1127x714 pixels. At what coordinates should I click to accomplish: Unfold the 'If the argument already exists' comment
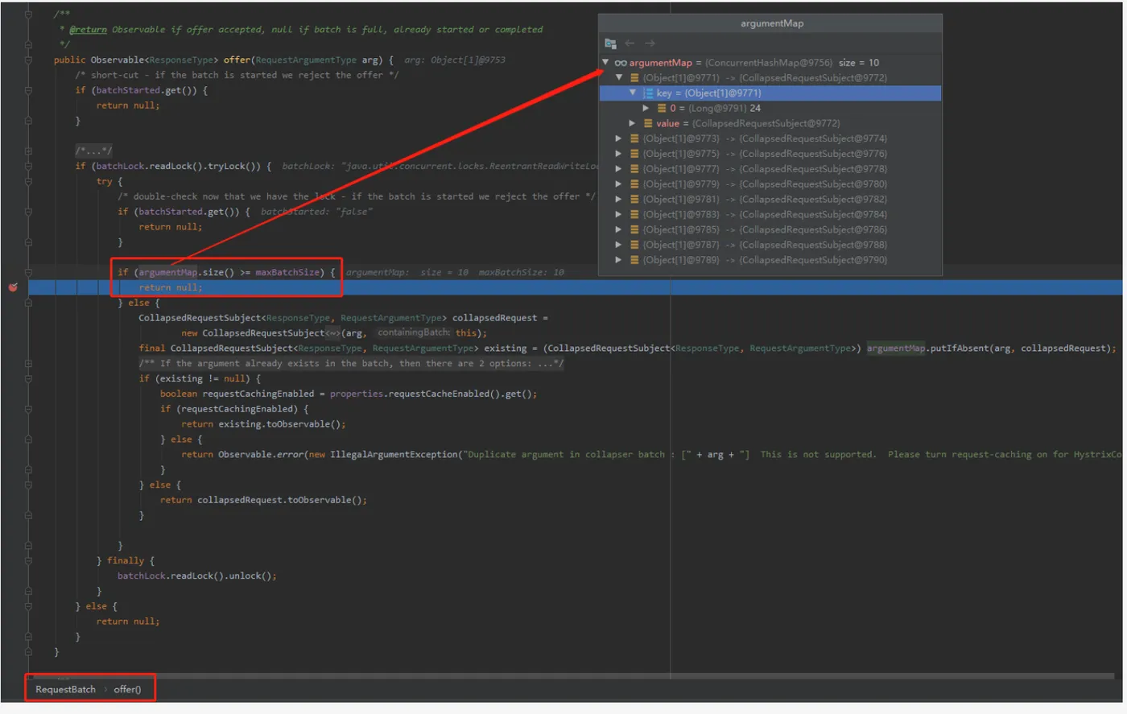(x=28, y=363)
